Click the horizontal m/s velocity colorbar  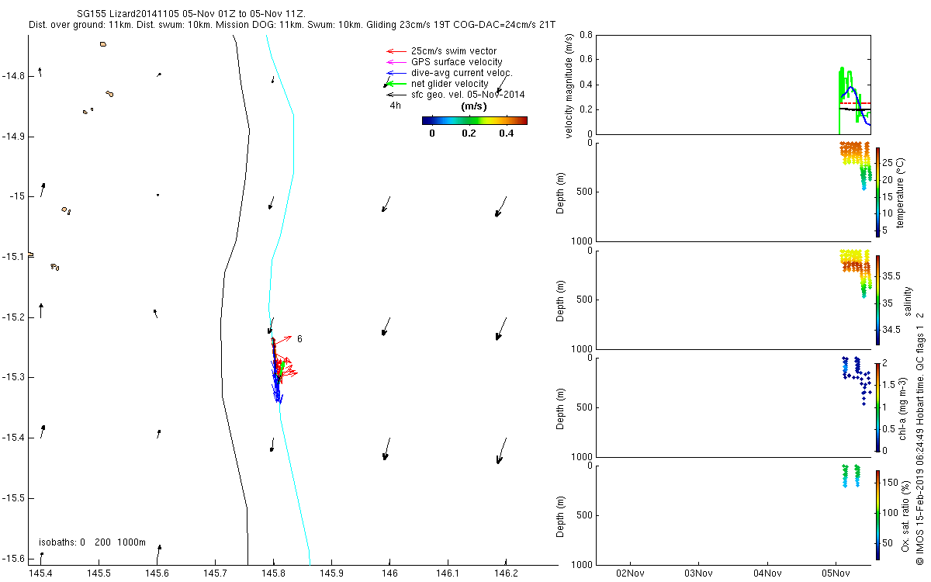click(475, 120)
